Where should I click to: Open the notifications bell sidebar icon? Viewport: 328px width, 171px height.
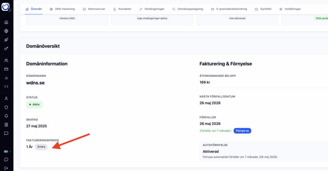6,116
